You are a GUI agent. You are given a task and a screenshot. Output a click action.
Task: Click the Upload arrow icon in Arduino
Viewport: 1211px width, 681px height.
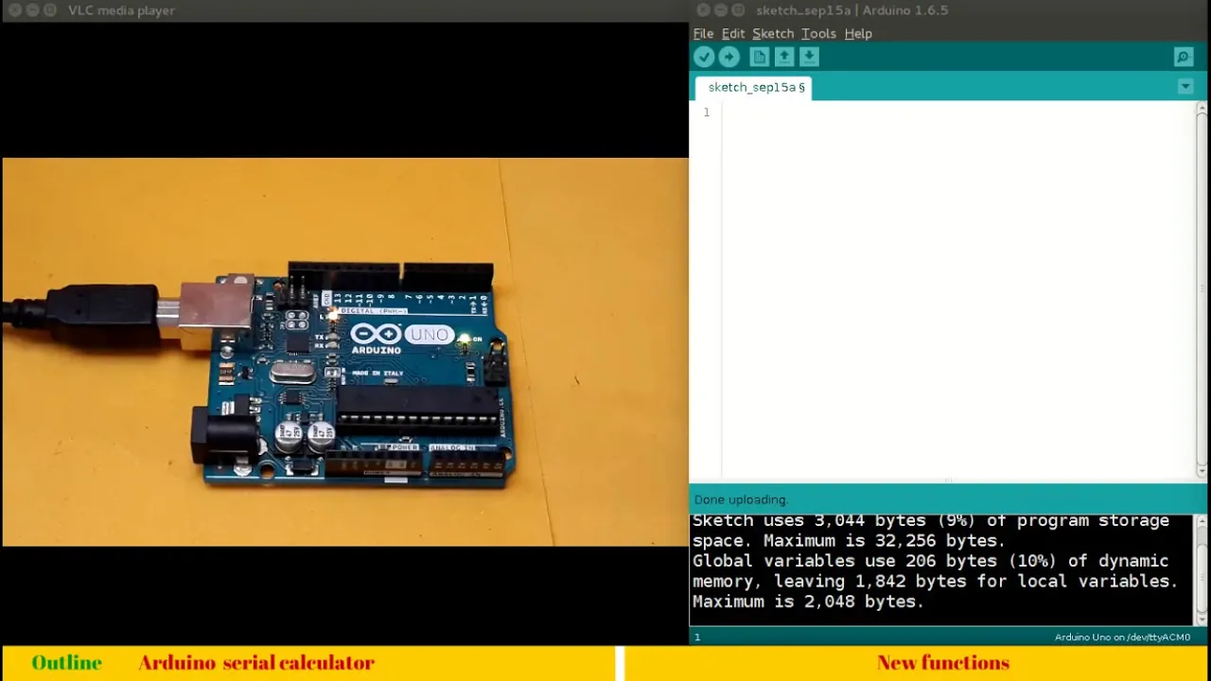728,58
